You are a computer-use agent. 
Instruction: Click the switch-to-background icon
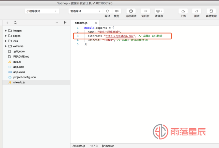(x=145, y=11)
